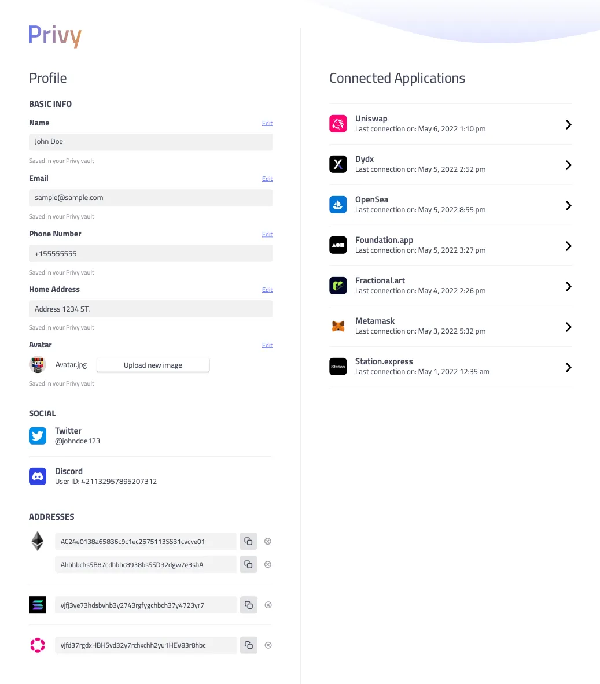
Task: Click the Twitter icon in Social
Action: (x=38, y=435)
